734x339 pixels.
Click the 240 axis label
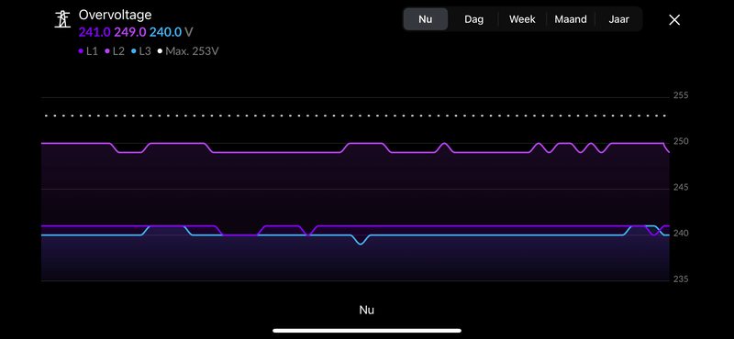[x=681, y=233]
